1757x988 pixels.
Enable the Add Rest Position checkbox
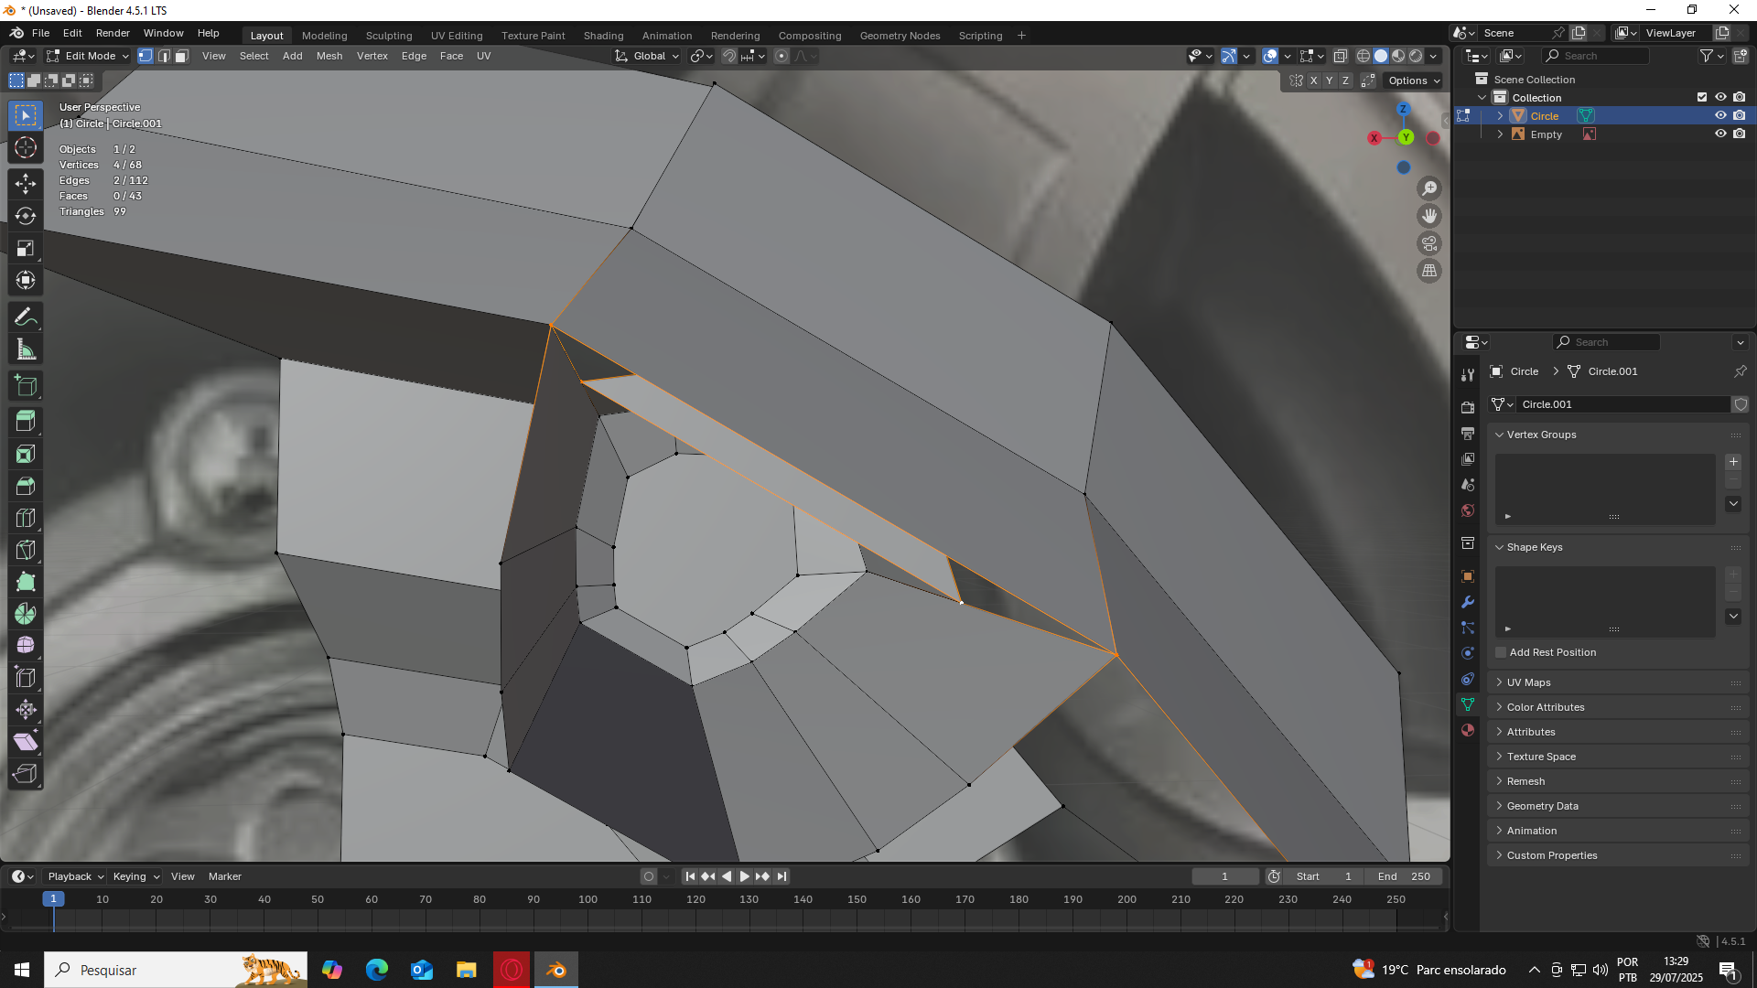pyautogui.click(x=1501, y=652)
